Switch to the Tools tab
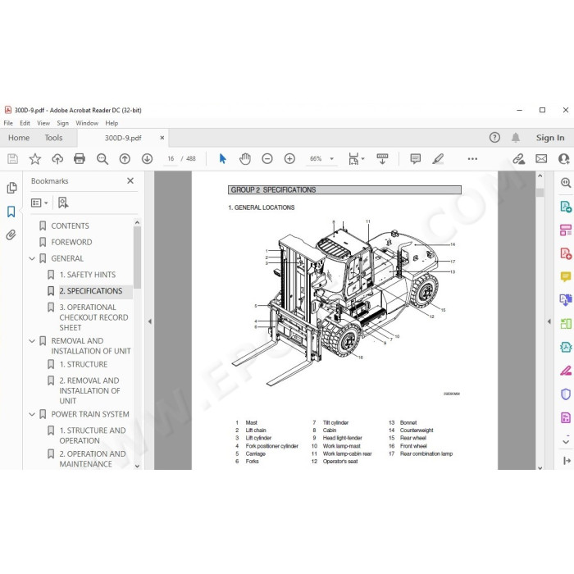This screenshot has width=574, height=574. click(x=53, y=138)
